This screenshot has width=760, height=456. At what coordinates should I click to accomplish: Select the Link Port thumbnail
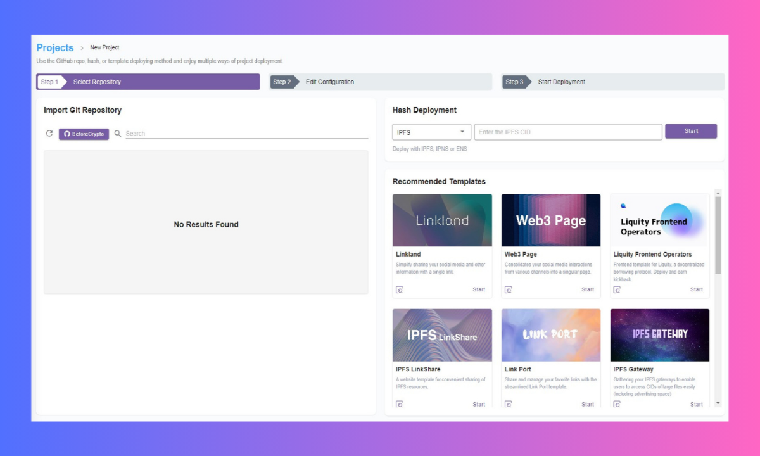tap(551, 335)
